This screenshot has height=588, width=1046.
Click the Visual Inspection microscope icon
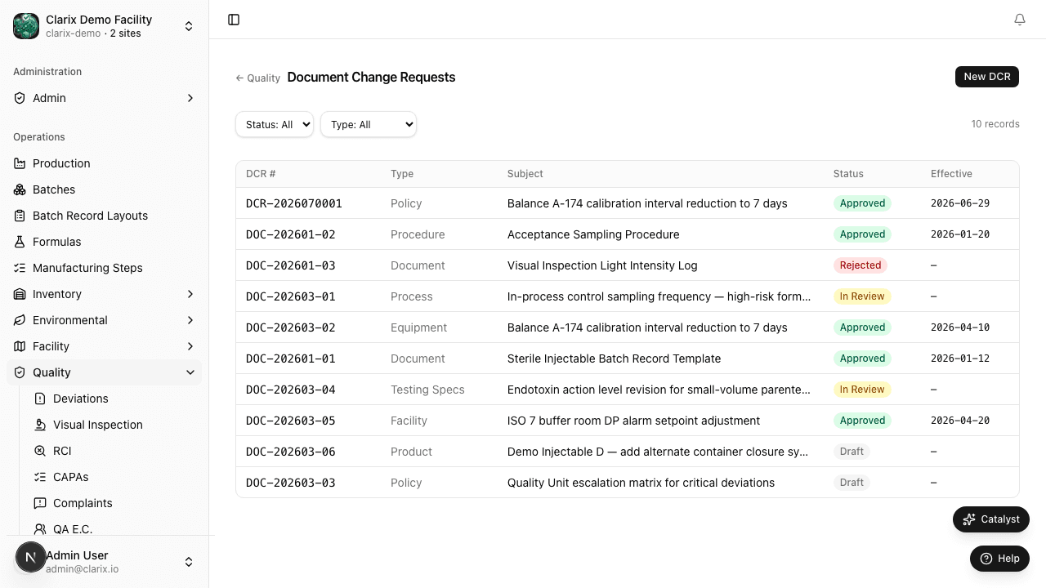(40, 425)
